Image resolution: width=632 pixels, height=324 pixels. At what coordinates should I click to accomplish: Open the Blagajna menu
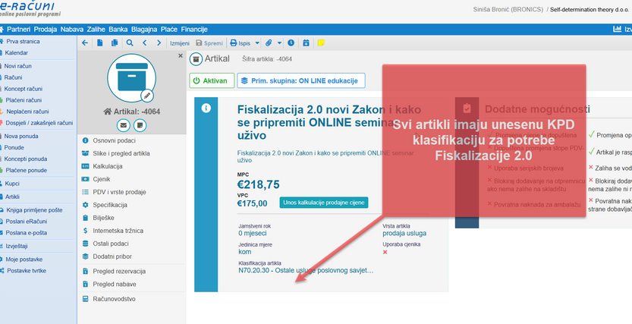(144, 29)
